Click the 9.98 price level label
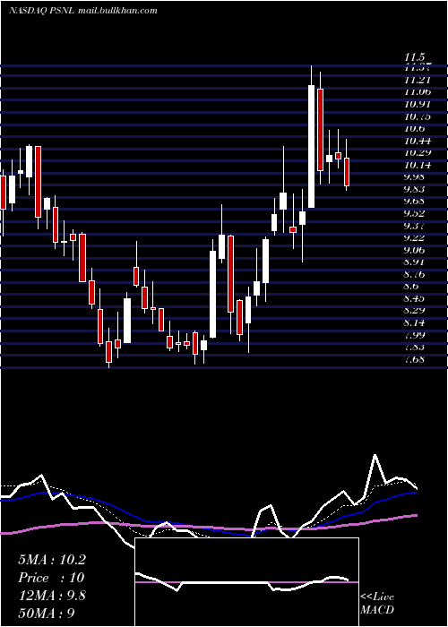The image size is (448, 627). pyautogui.click(x=416, y=177)
